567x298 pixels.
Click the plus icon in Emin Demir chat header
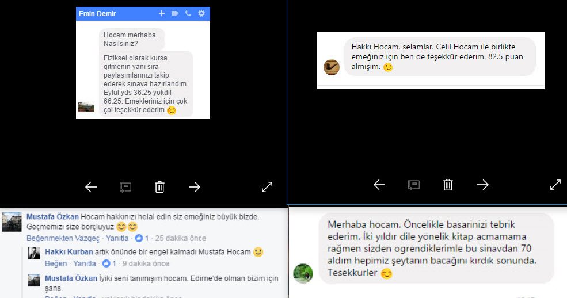(x=162, y=13)
